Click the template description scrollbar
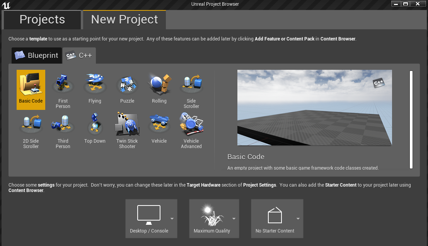This screenshot has width=428, height=246. [x=411, y=120]
